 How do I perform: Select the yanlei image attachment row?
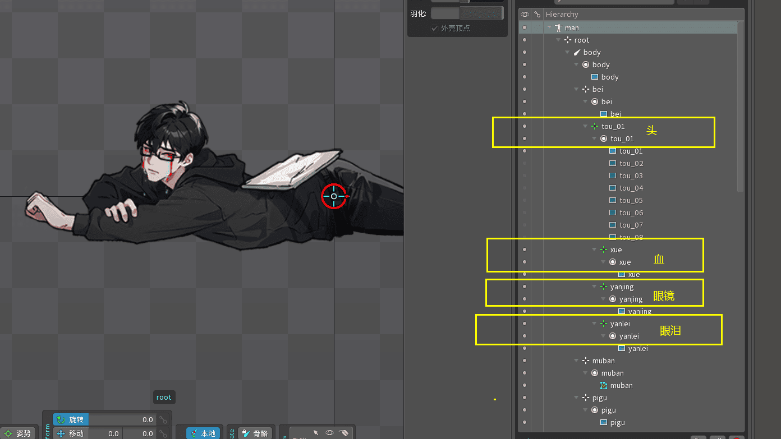pos(638,348)
